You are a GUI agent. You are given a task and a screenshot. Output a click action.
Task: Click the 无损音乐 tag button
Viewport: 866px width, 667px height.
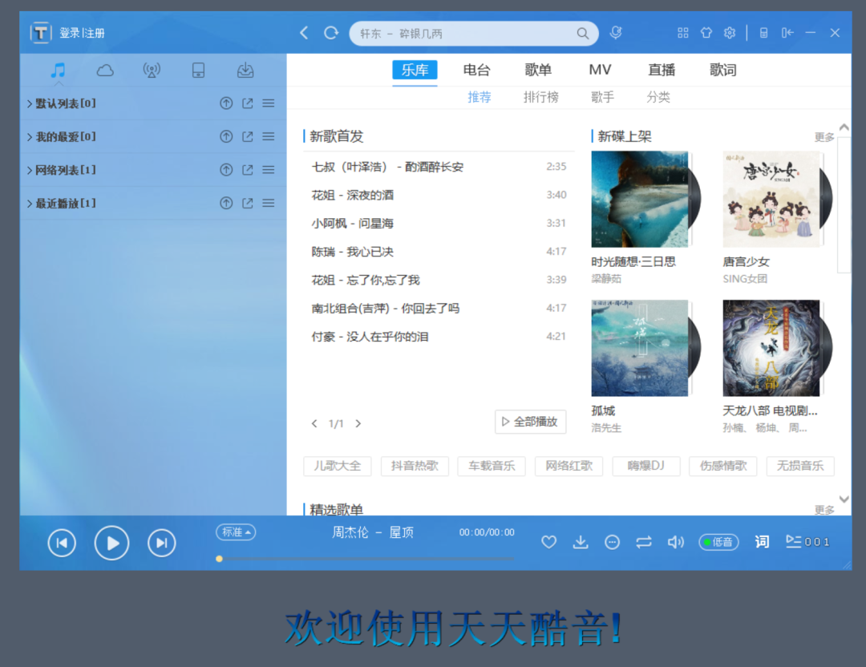coord(800,466)
